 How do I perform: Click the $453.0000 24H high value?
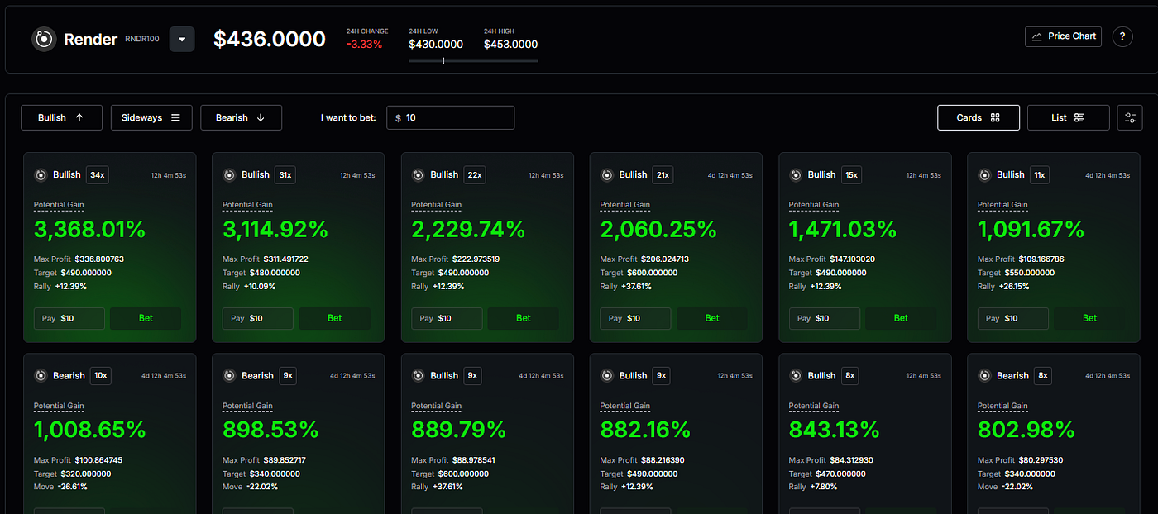510,45
